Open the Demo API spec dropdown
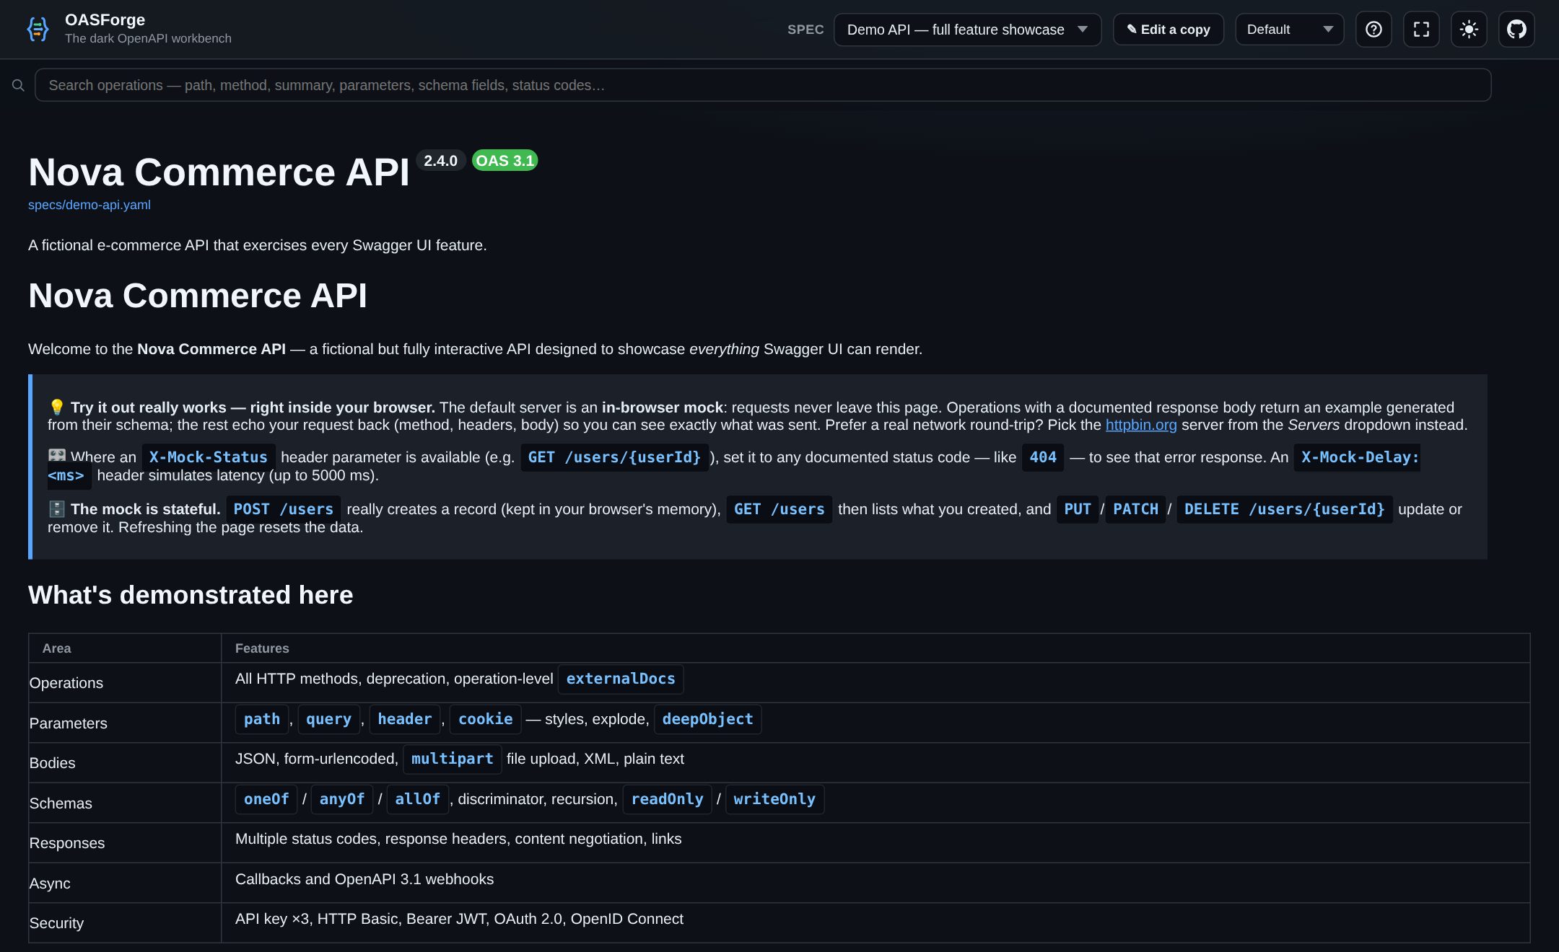This screenshot has width=1559, height=952. (967, 30)
